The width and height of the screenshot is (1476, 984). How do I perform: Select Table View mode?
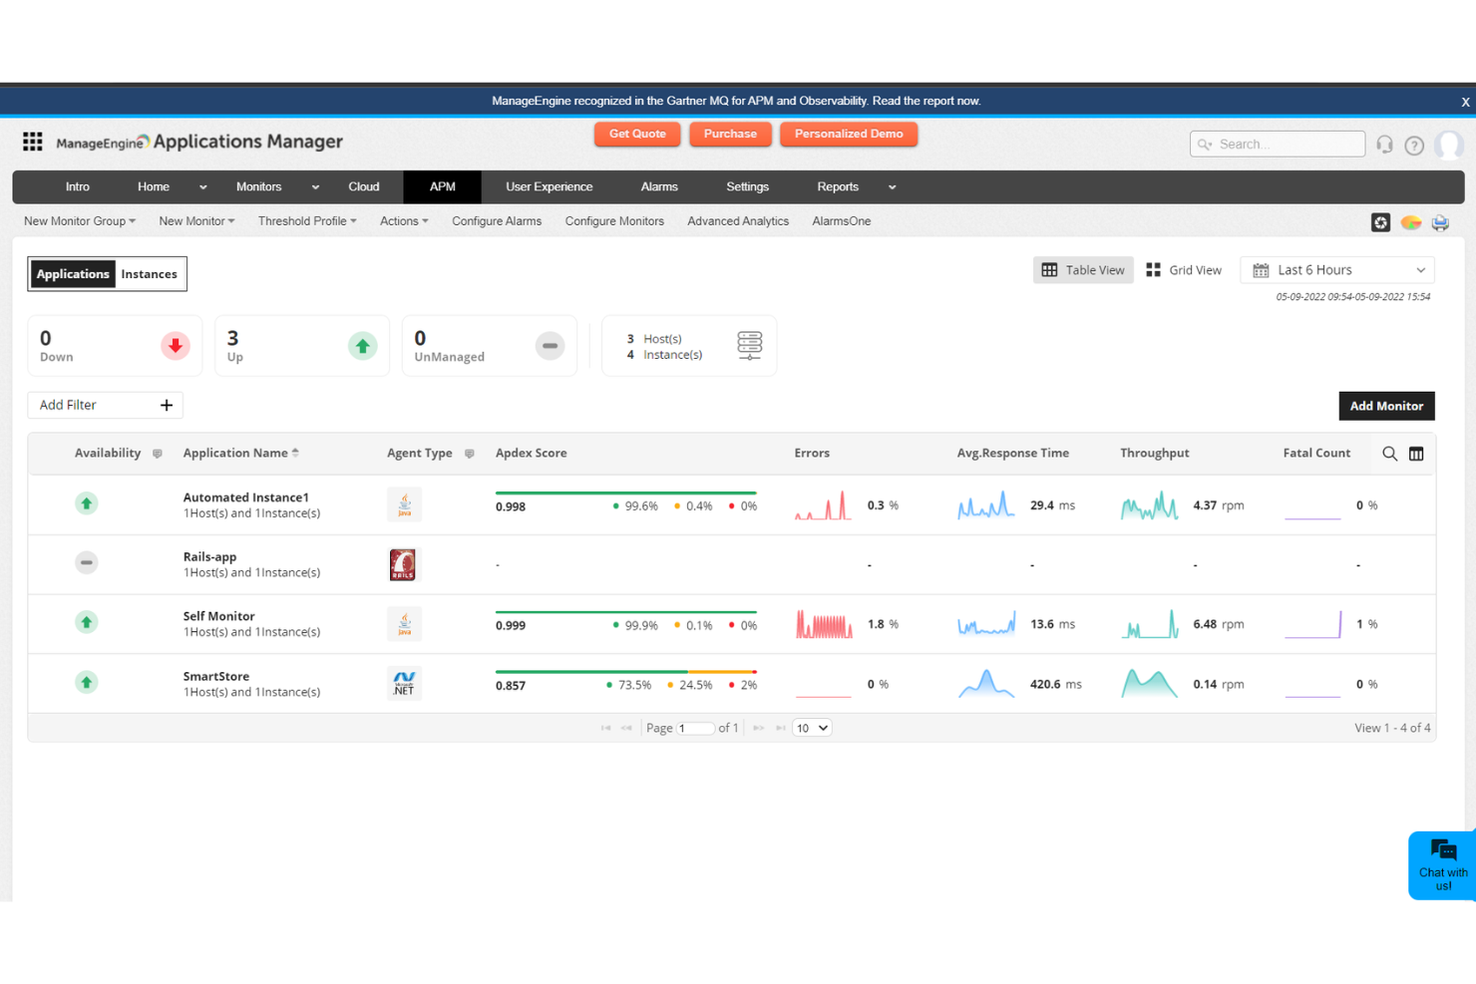[x=1083, y=269]
